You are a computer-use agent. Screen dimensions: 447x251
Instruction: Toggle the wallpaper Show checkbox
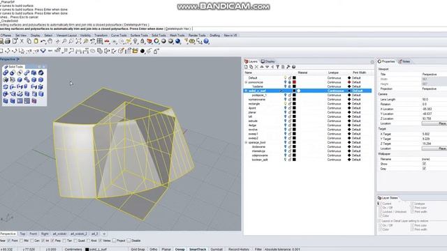[x=424, y=164]
